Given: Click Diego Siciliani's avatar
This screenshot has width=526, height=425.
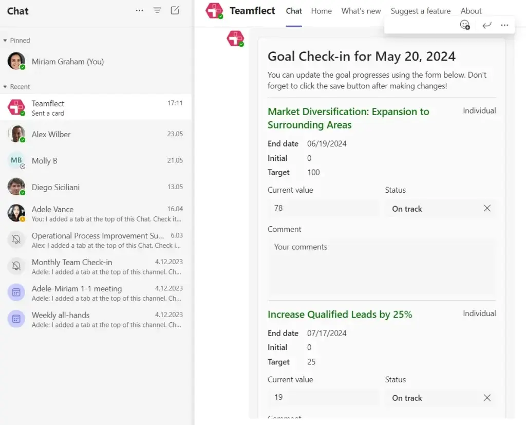Looking at the screenshot, I should click(16, 187).
